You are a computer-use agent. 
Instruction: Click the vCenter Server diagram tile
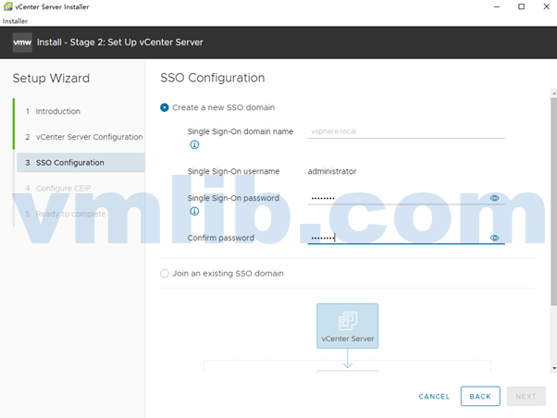coord(347,326)
